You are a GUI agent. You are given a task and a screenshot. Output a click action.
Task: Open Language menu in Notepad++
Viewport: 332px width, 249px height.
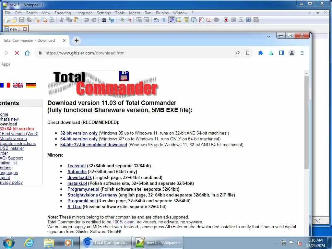point(84,13)
